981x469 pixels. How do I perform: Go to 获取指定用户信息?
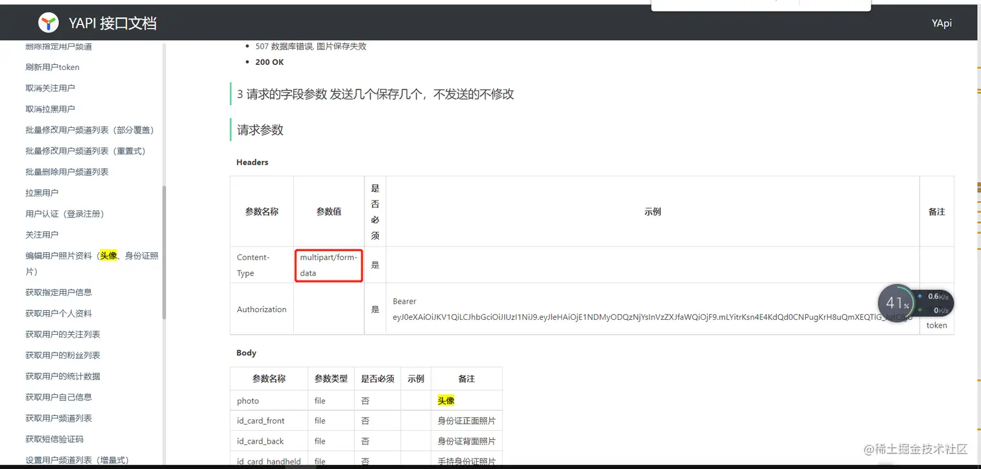tap(58, 292)
